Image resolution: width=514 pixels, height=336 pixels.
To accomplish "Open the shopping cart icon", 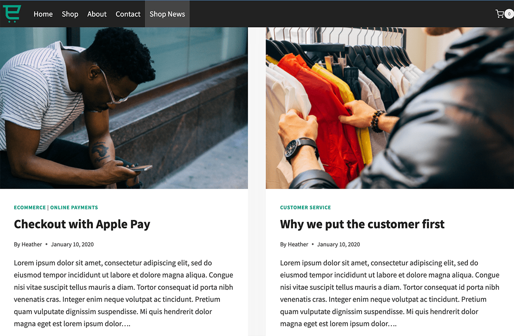I will pos(499,14).
